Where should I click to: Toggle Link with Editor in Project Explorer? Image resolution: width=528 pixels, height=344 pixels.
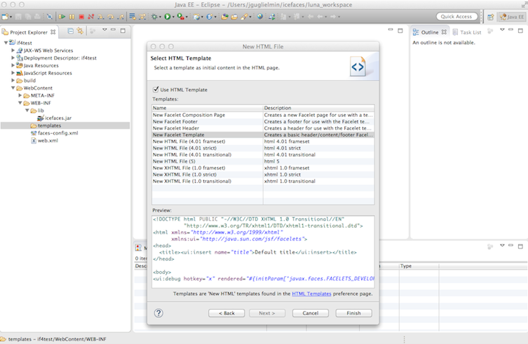(x=80, y=32)
